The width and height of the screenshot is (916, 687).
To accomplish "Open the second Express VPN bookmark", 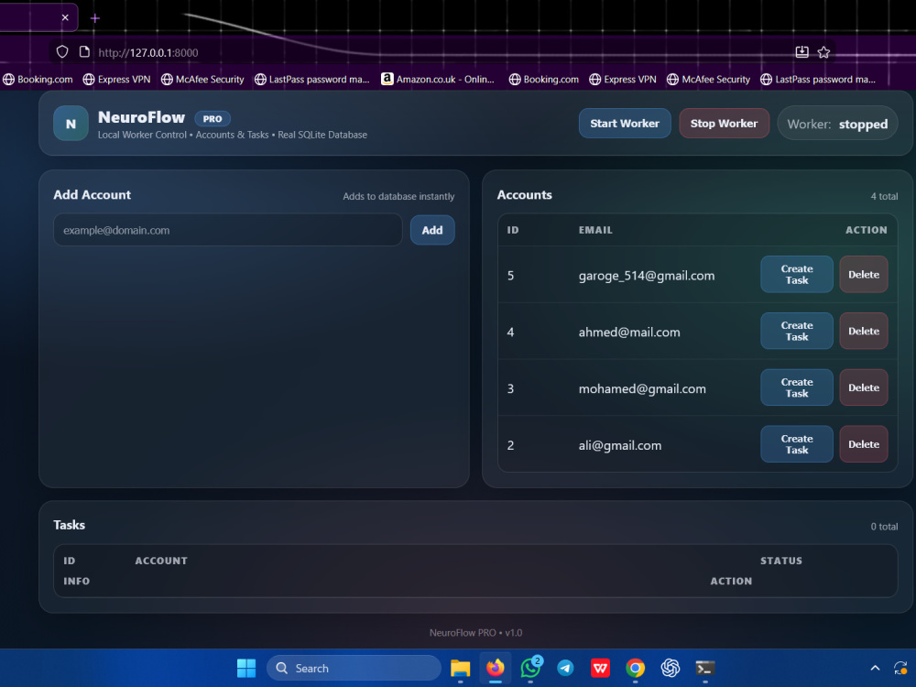I will [x=623, y=80].
